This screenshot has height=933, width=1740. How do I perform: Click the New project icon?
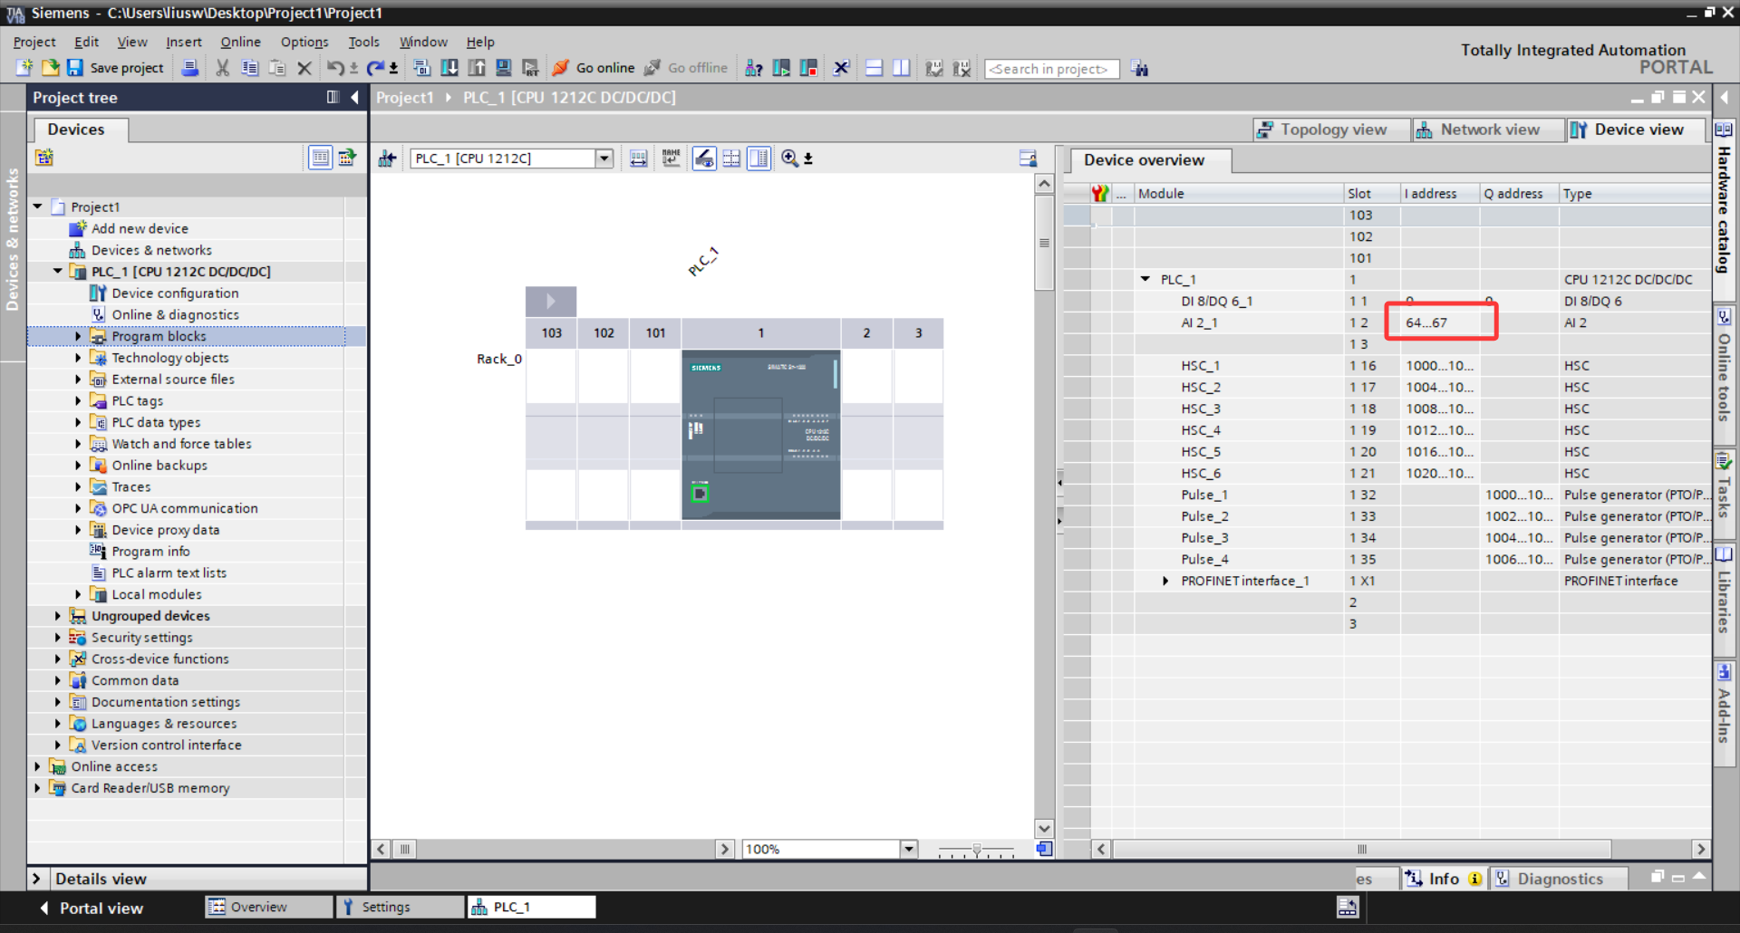pos(24,68)
